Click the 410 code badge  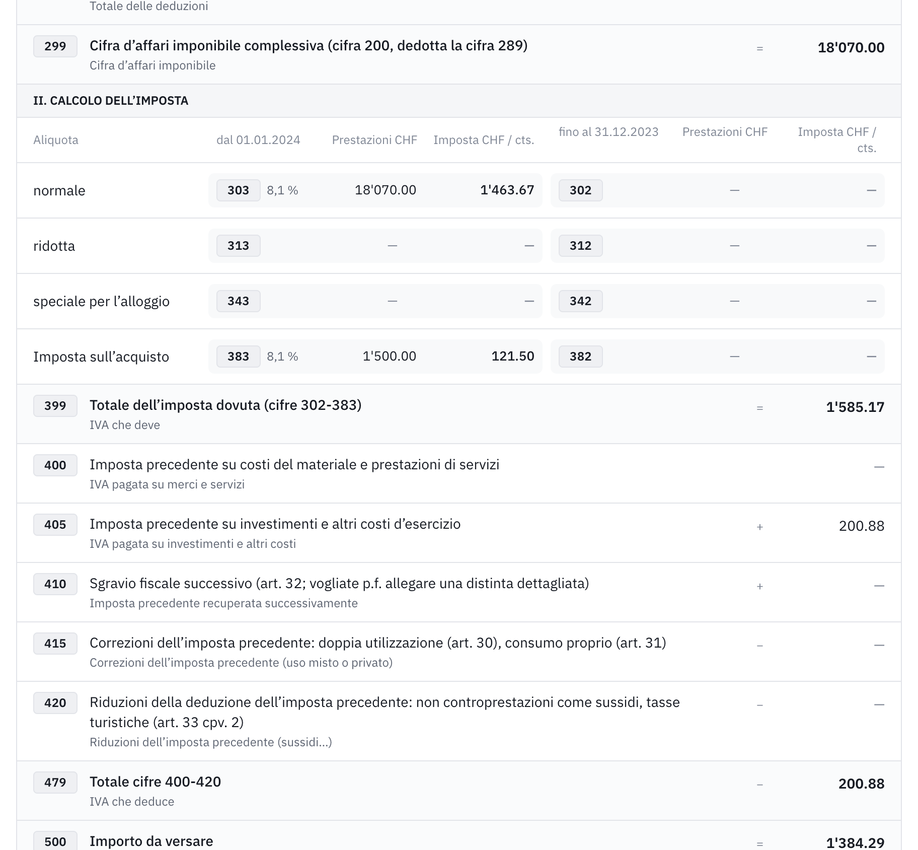[55, 584]
